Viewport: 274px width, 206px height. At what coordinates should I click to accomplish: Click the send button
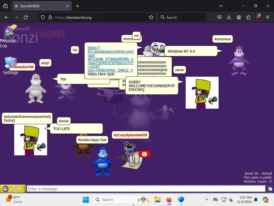[13, 189]
